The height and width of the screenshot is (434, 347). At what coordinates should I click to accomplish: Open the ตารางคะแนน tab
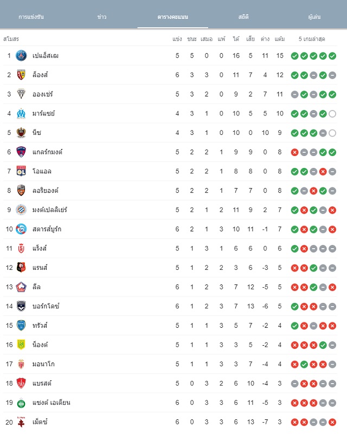click(173, 17)
